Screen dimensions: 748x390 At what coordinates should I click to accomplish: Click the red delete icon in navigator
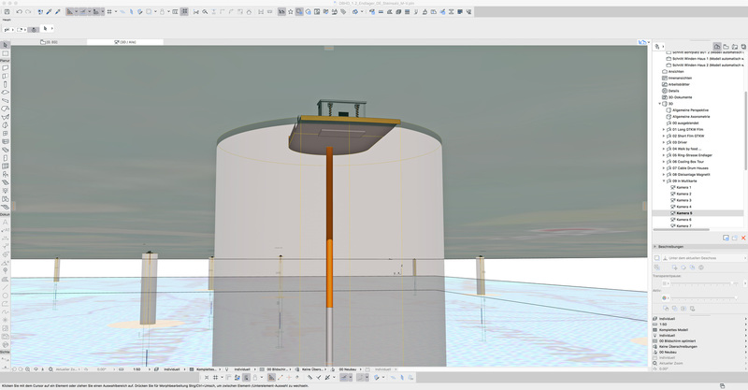pos(743,238)
